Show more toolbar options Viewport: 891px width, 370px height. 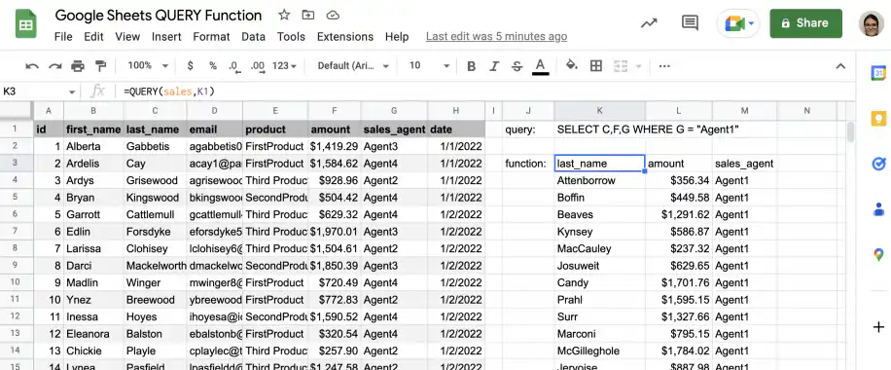point(664,66)
